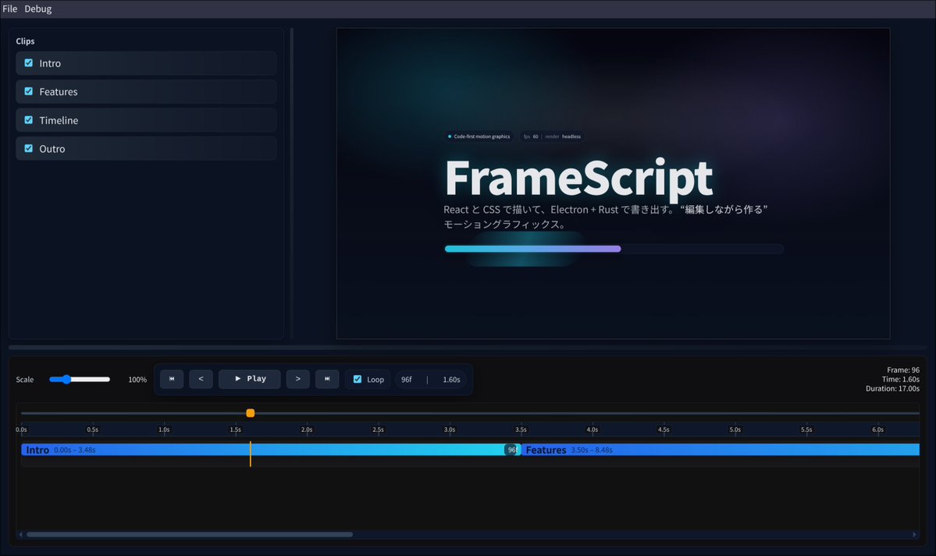Jump to the first frame button

point(171,379)
